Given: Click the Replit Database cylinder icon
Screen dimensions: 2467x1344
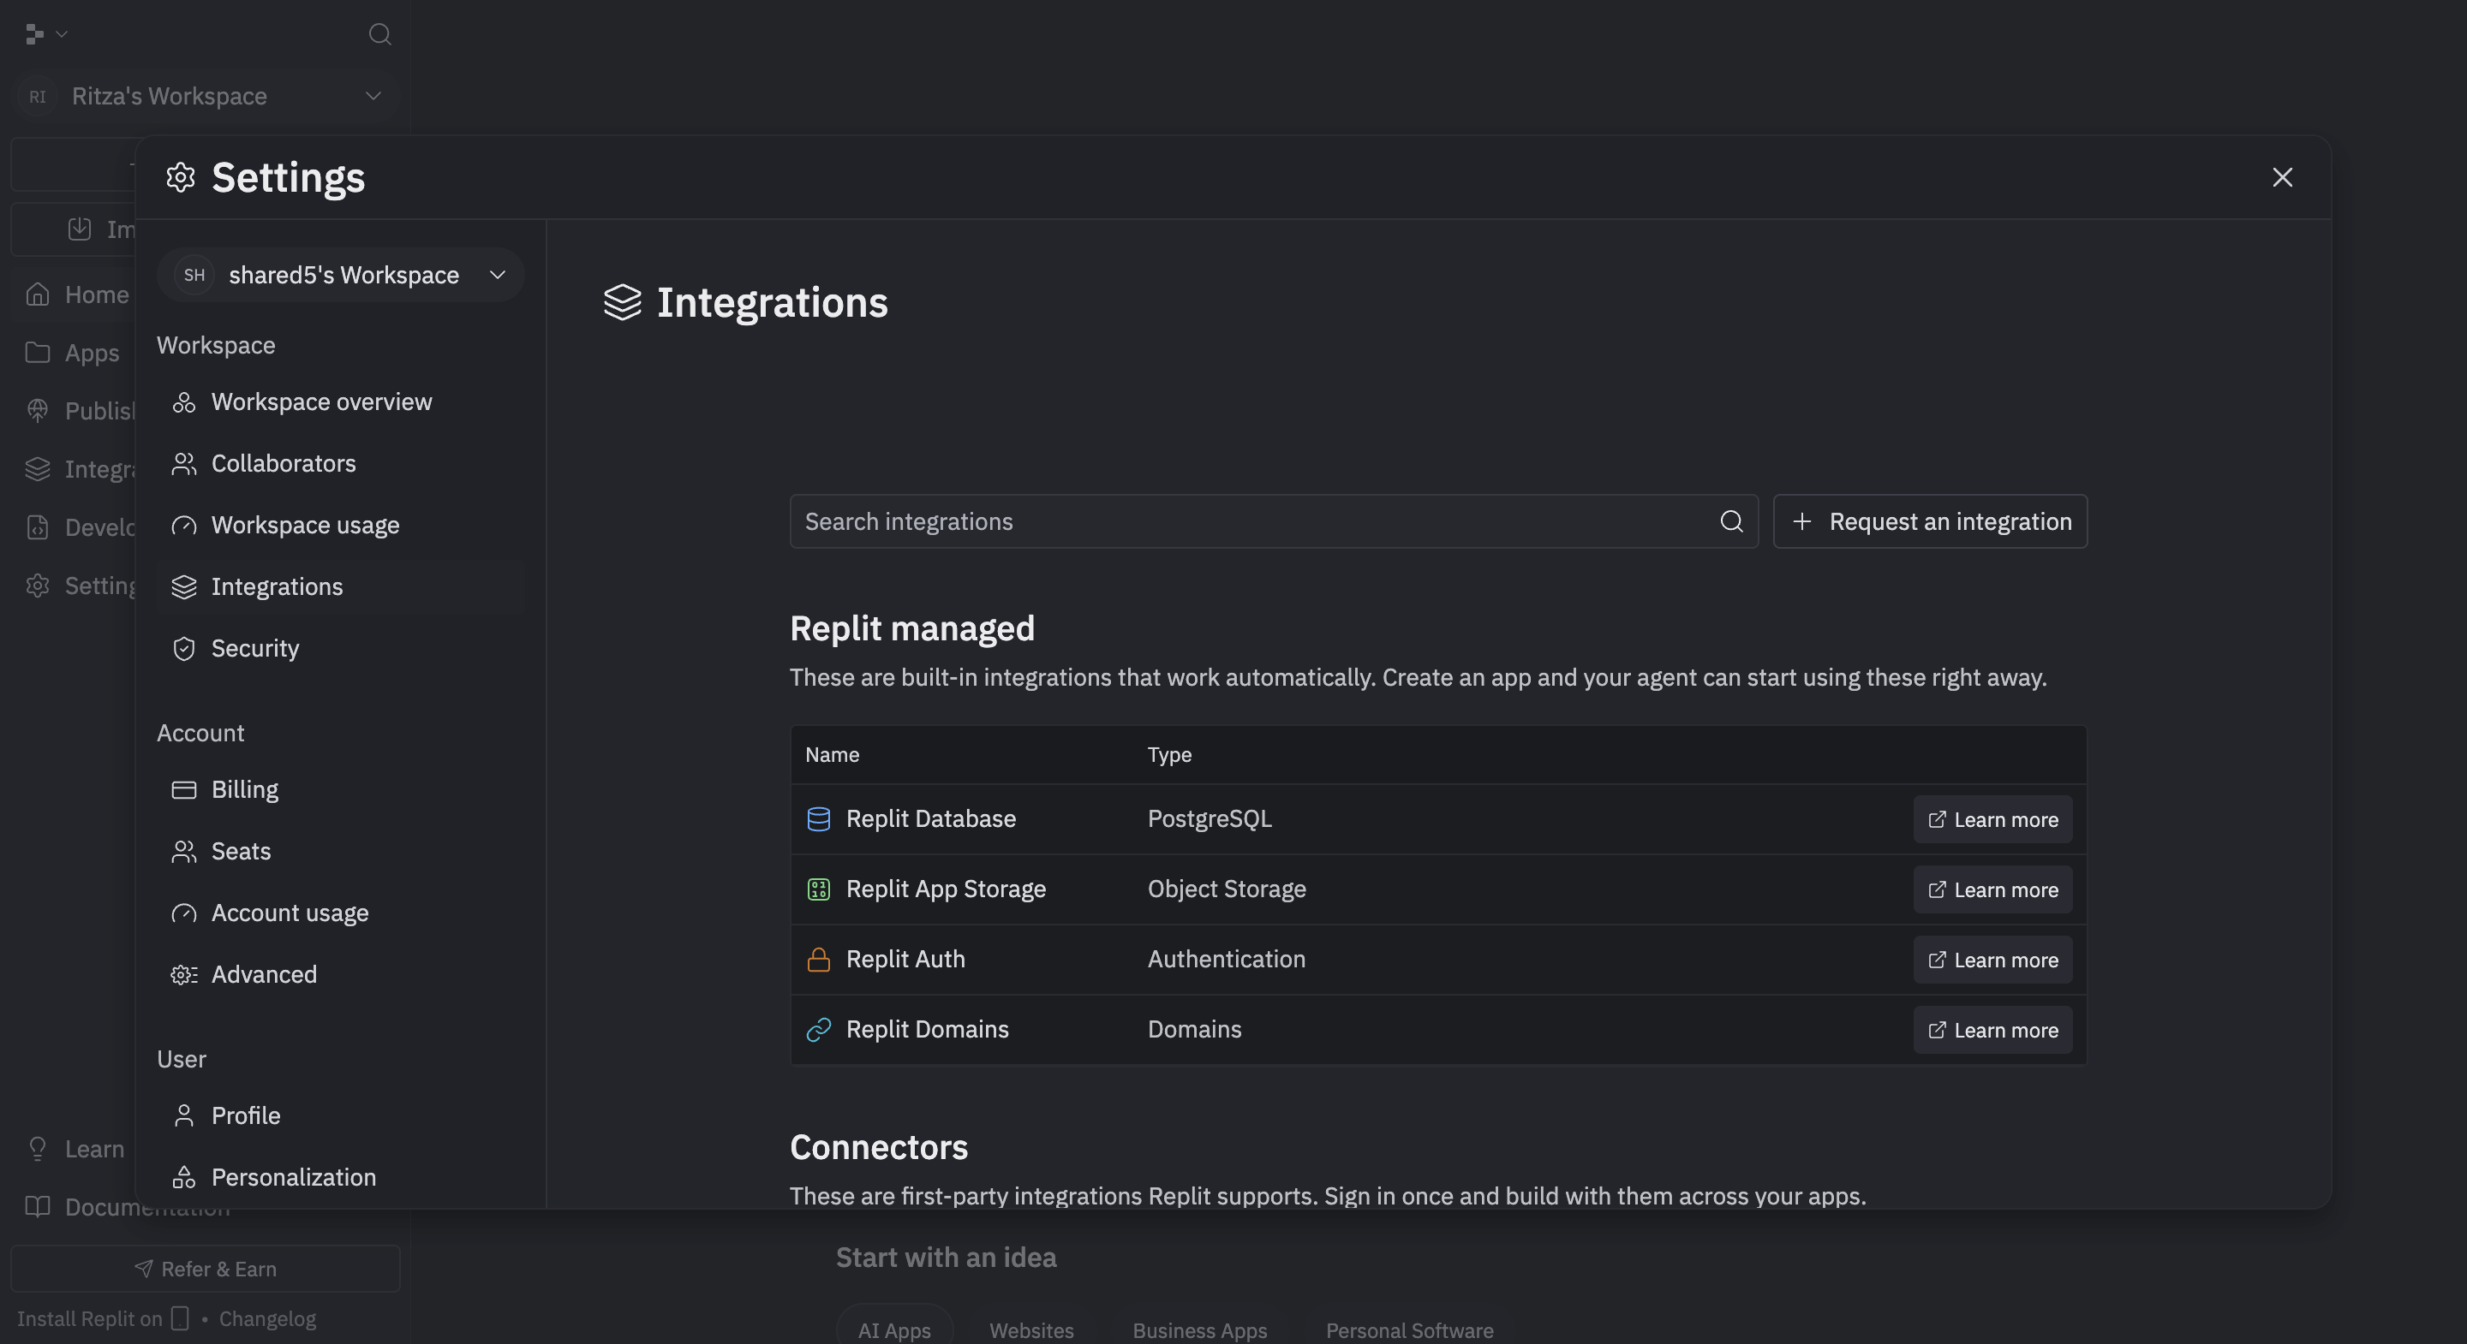Looking at the screenshot, I should point(818,819).
